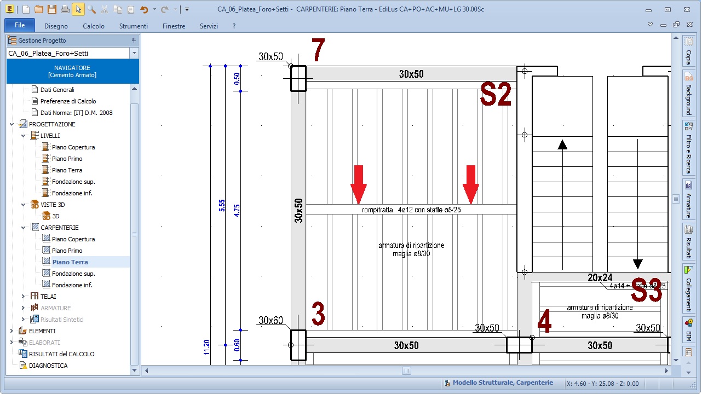Click the NAVIGATORE Cemento Armato header

point(72,71)
